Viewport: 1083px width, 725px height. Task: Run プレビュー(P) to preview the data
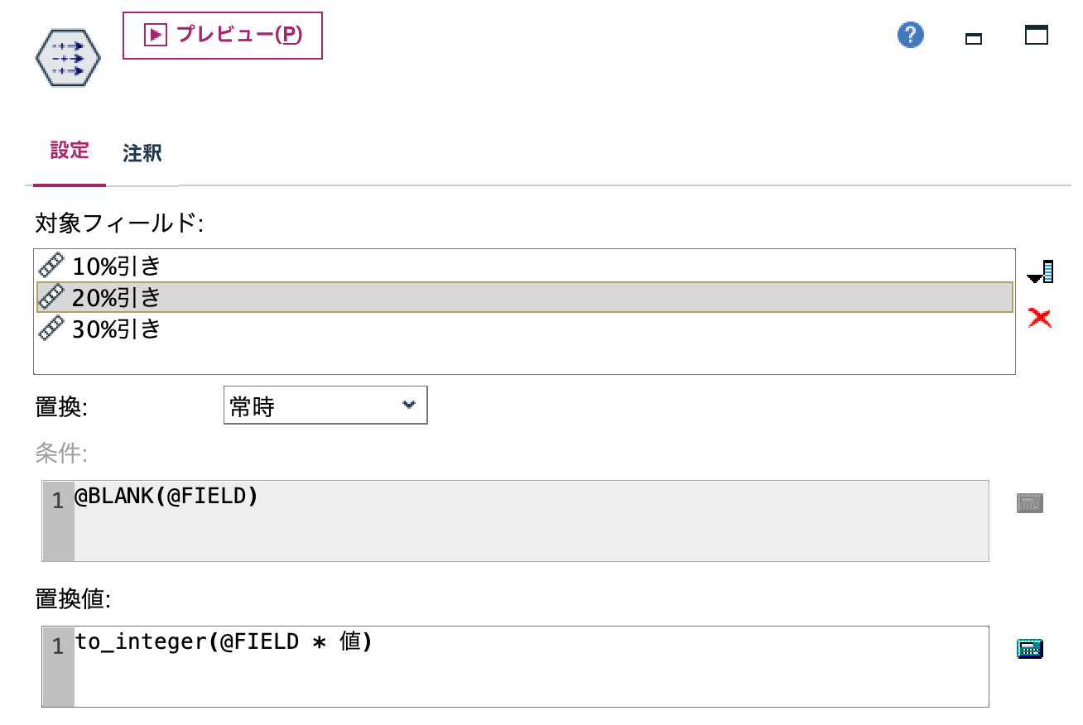pos(222,35)
